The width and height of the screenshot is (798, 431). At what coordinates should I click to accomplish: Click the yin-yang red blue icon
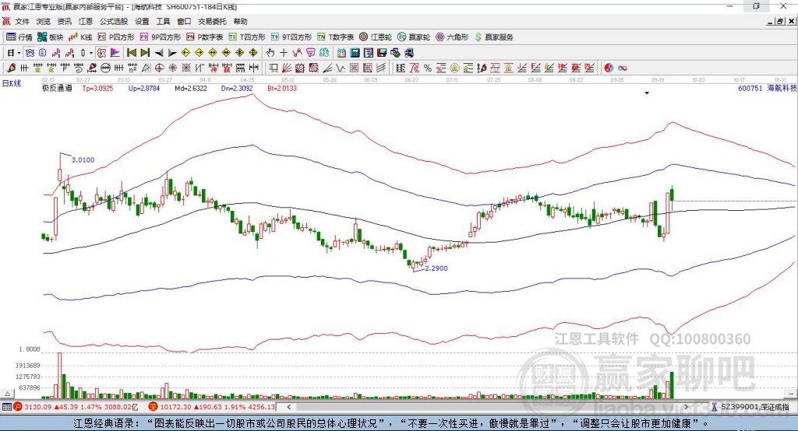coord(609,68)
